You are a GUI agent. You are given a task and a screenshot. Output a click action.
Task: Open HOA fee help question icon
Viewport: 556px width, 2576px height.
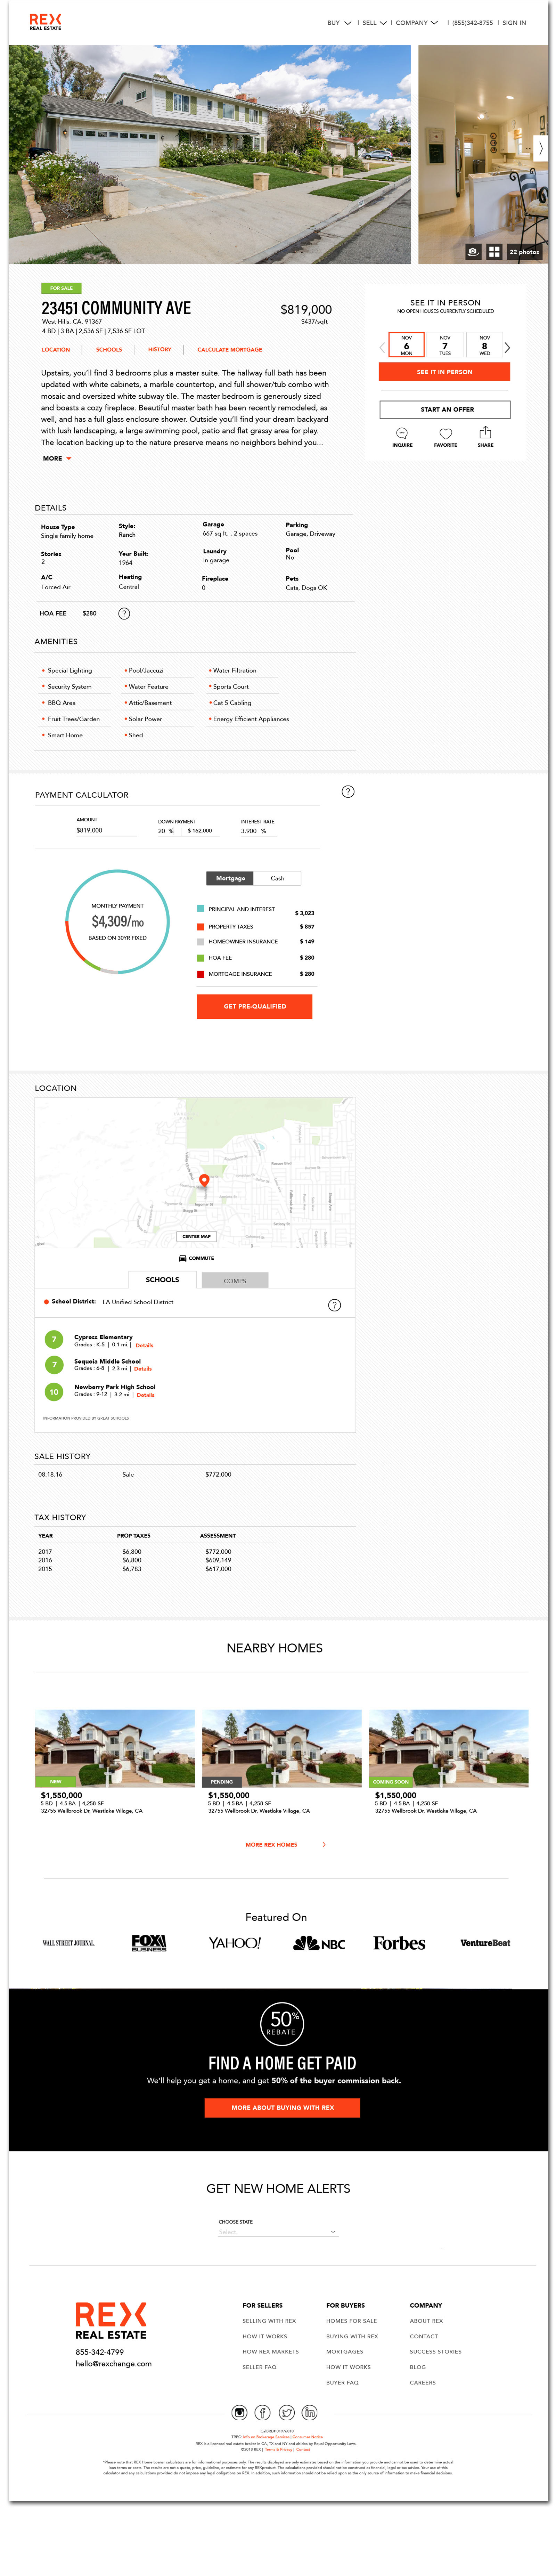click(124, 613)
